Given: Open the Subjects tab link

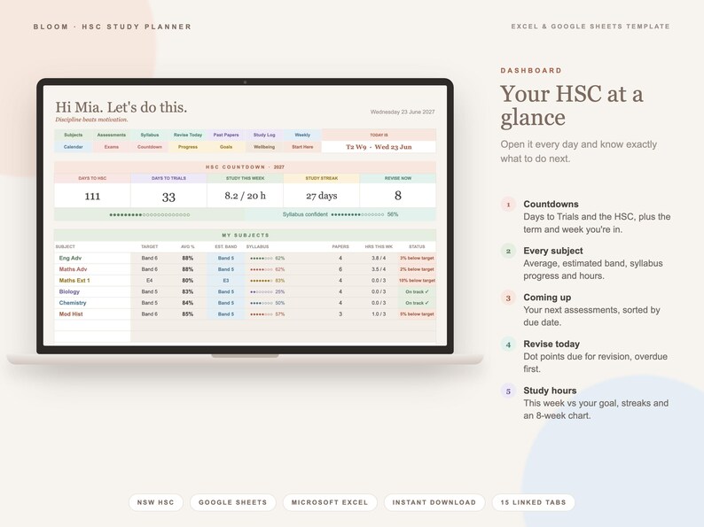Looking at the screenshot, I should (x=74, y=135).
